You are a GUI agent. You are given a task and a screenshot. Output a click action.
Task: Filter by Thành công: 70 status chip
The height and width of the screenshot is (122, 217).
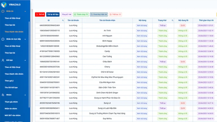click(x=81, y=14)
